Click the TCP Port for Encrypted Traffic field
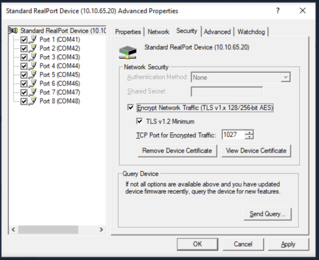This screenshot has height=260, width=319. (x=234, y=135)
